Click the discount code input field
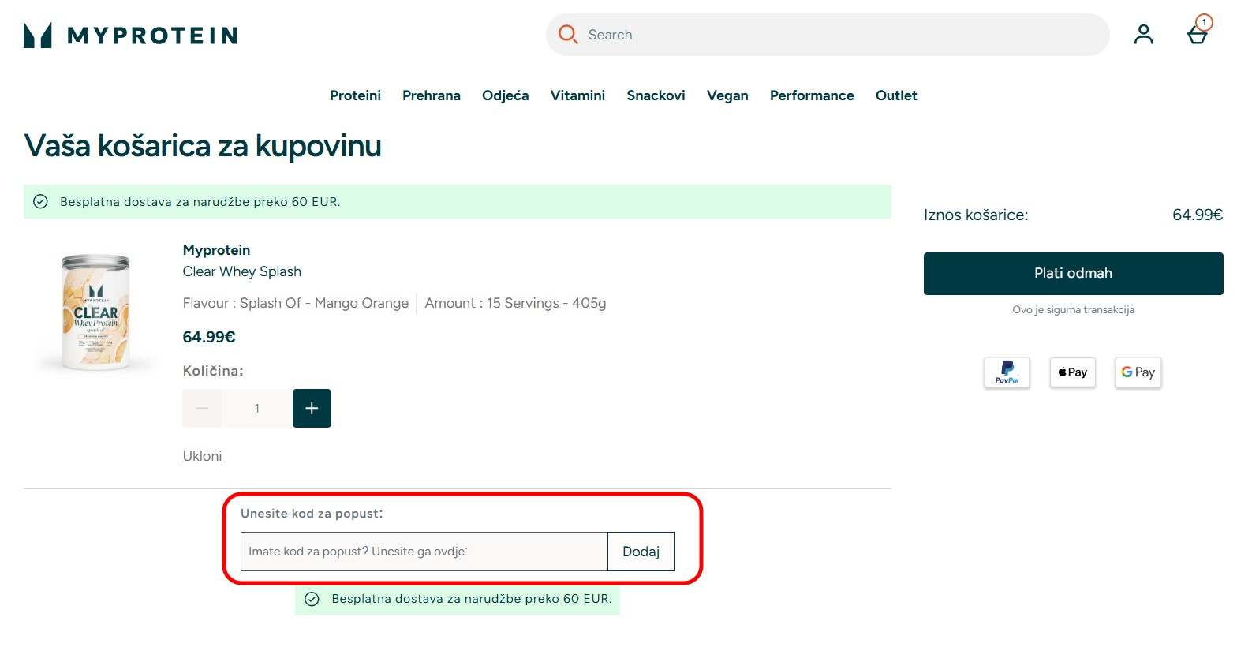 tap(424, 552)
